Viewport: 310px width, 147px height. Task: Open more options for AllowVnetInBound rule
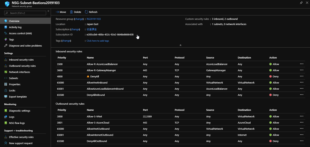coord(301,82)
